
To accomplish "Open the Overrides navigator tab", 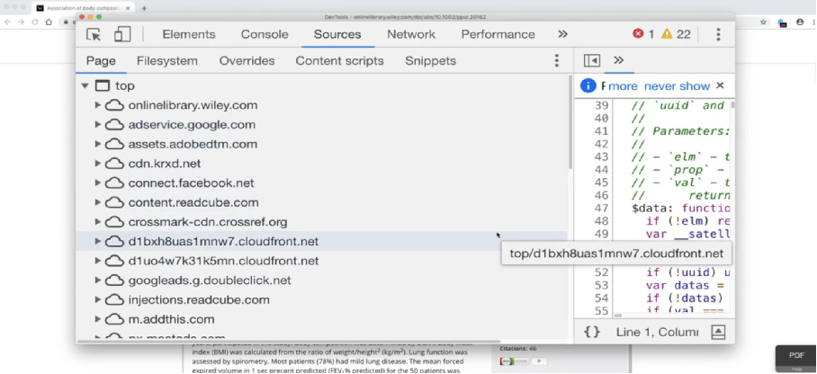I will coord(247,61).
